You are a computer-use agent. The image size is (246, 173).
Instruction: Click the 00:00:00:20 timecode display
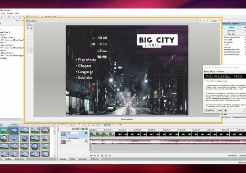click(80, 129)
